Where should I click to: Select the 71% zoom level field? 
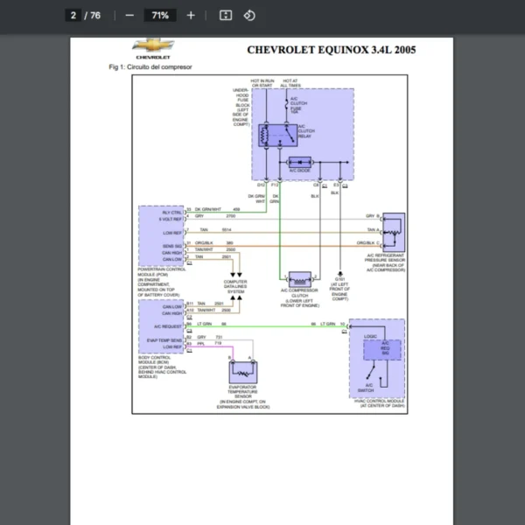coord(160,16)
